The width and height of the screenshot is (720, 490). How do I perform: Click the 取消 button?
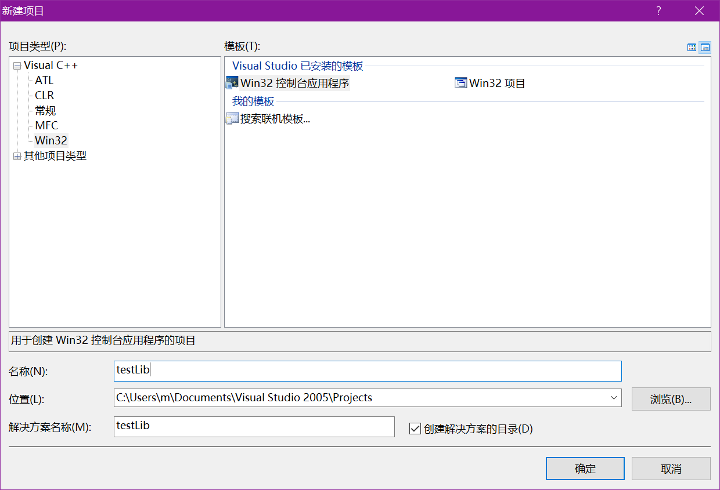point(671,469)
